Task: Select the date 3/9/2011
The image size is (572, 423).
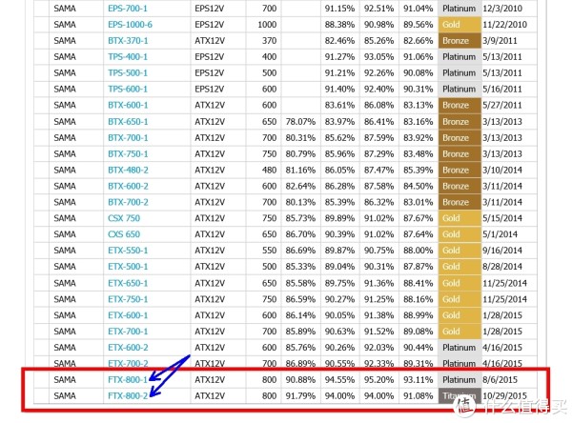Action: click(500, 40)
